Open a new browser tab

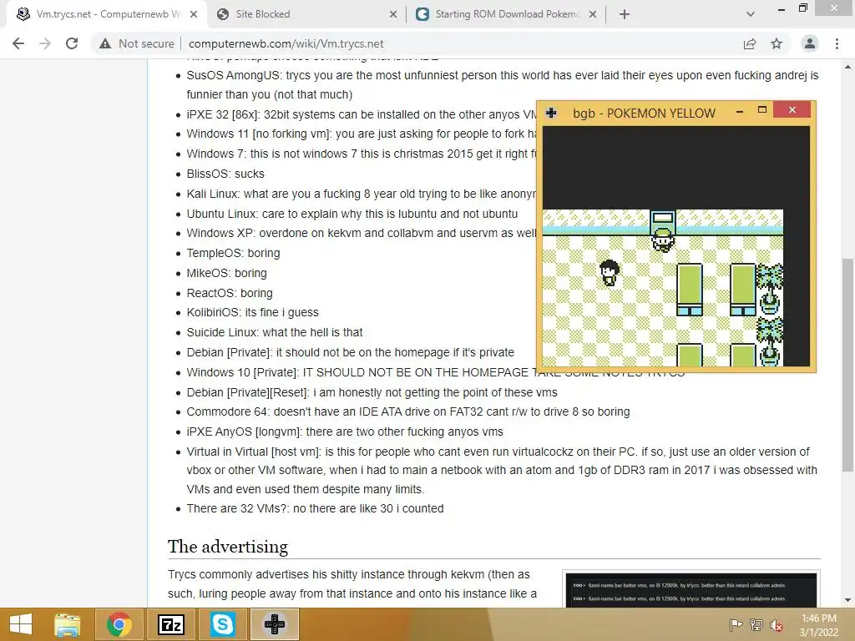coord(625,14)
